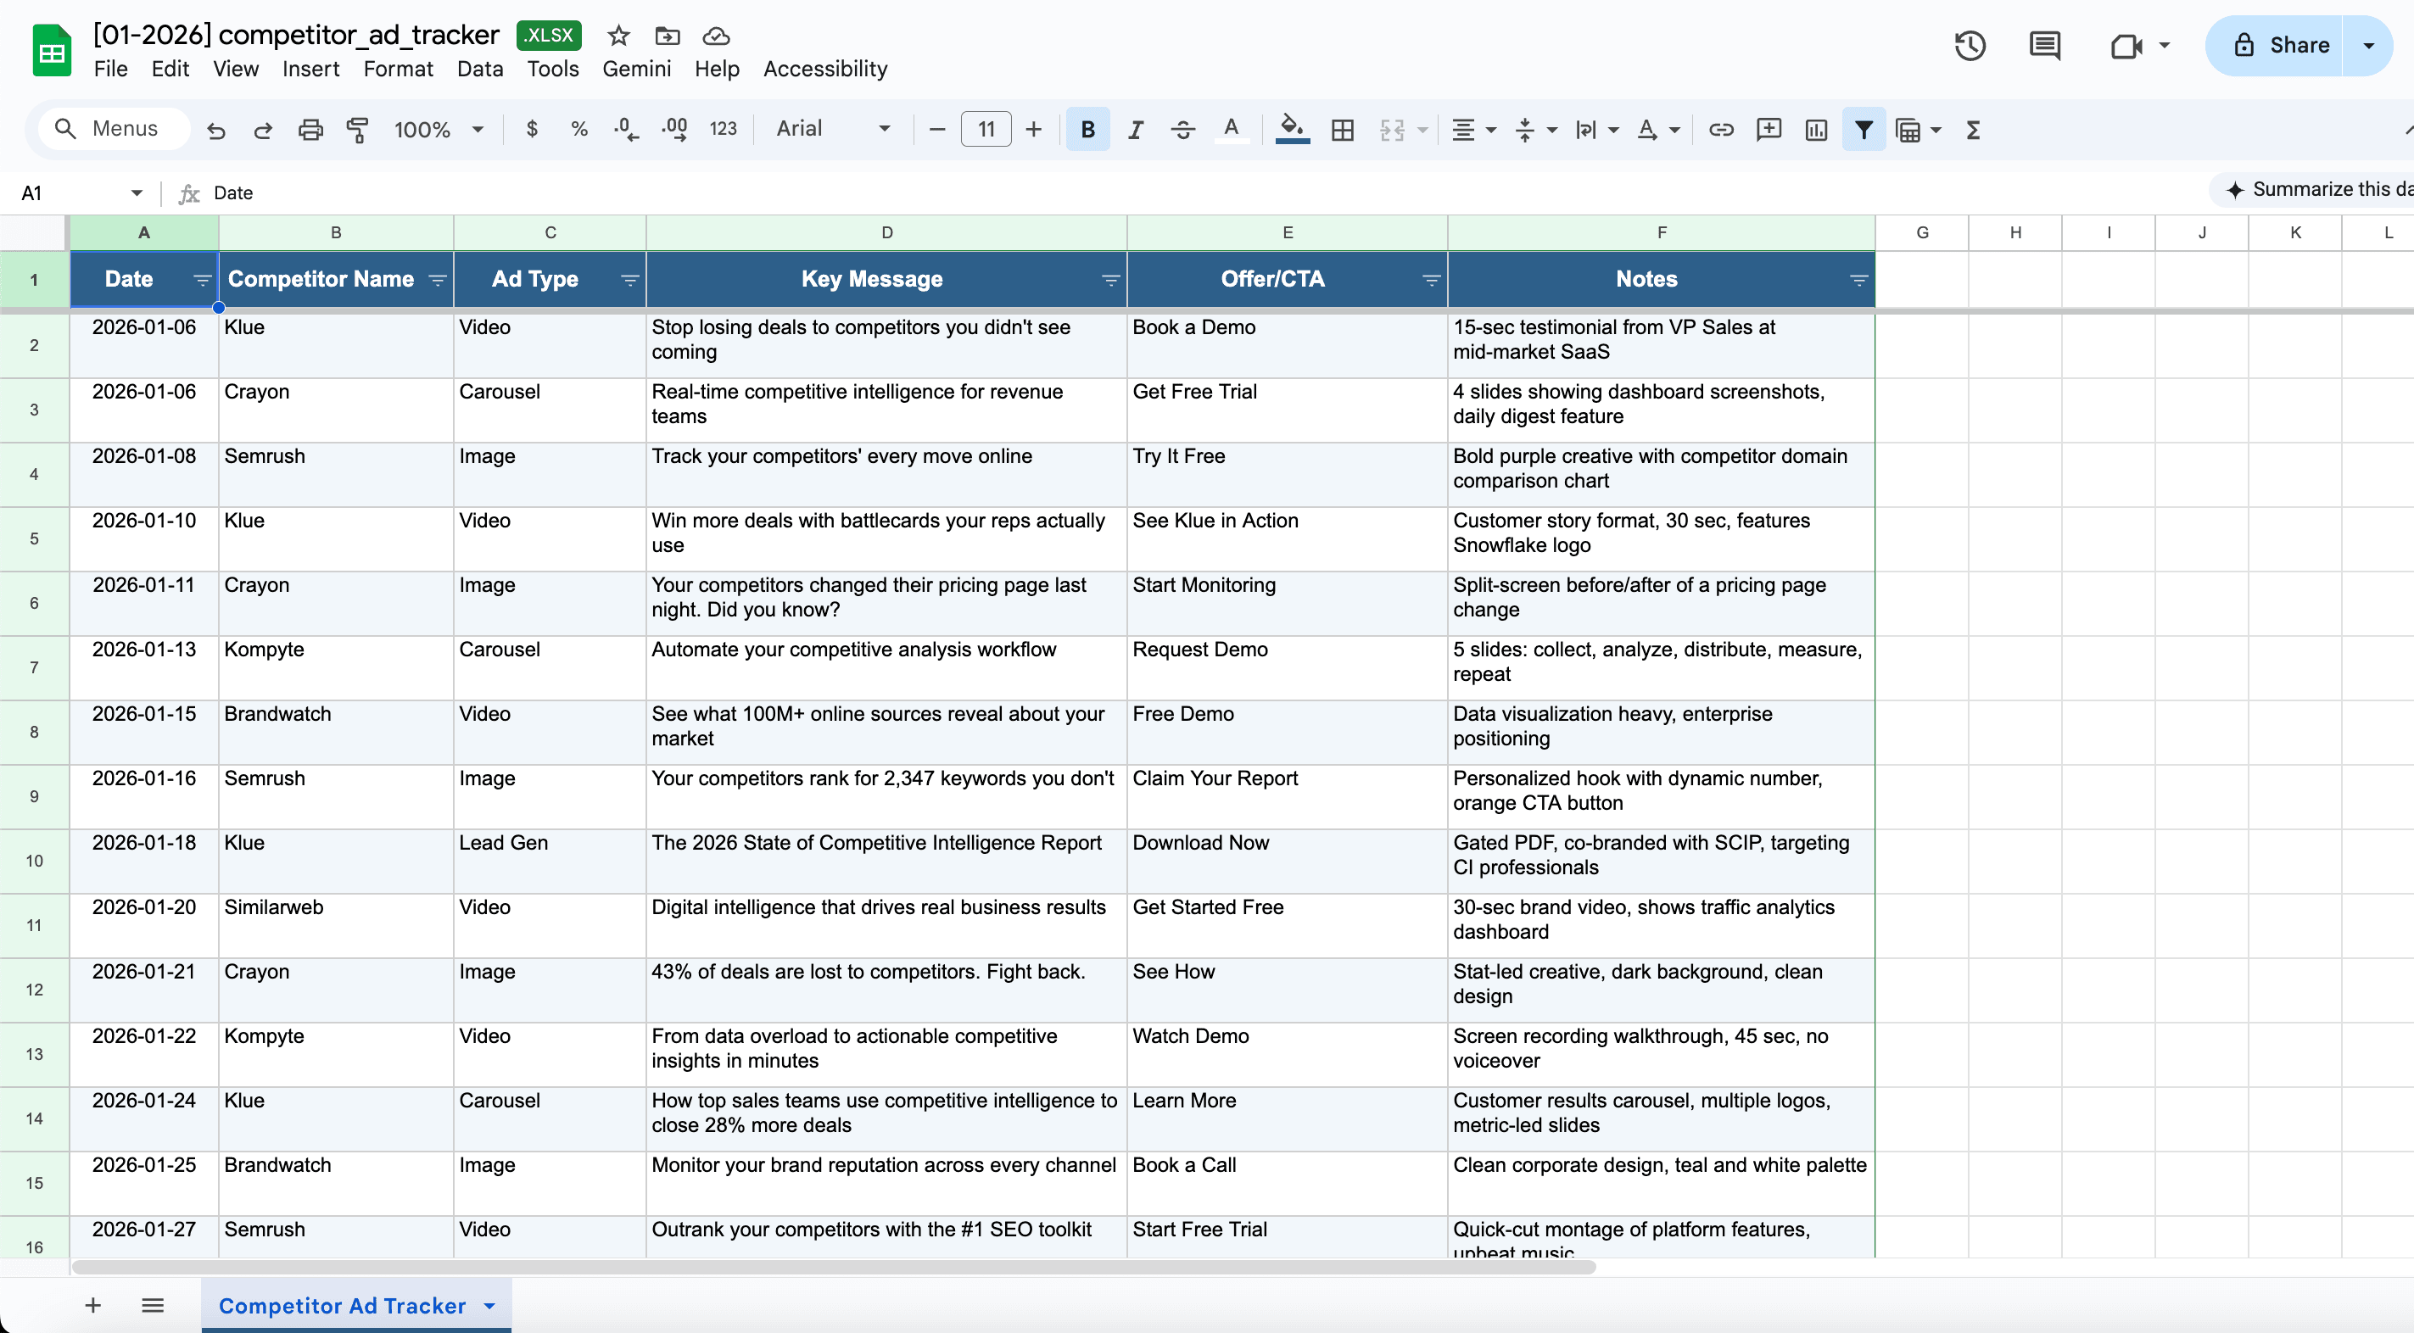Insert a link
The image size is (2414, 1333).
pos(1722,129)
